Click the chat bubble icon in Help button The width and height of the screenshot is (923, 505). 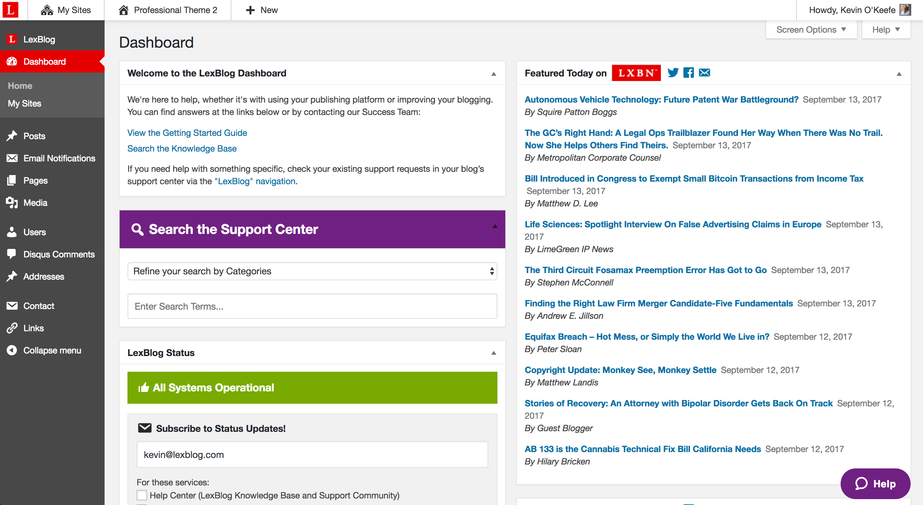(861, 483)
